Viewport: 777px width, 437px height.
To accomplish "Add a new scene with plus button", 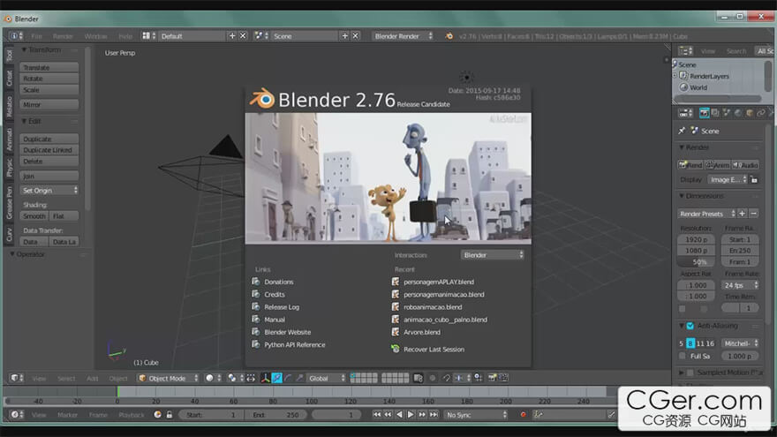I will click(345, 35).
